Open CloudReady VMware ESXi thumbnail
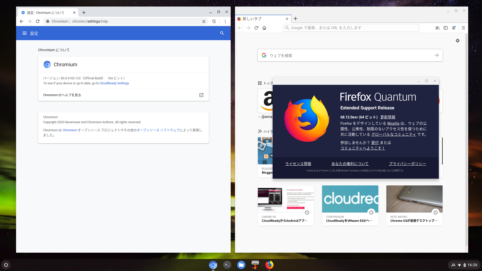 pos(350,199)
